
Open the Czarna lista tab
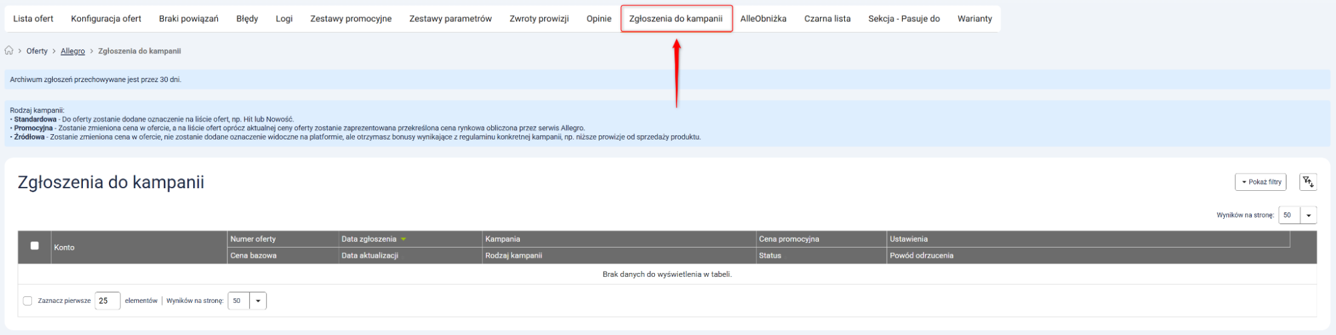[827, 19]
